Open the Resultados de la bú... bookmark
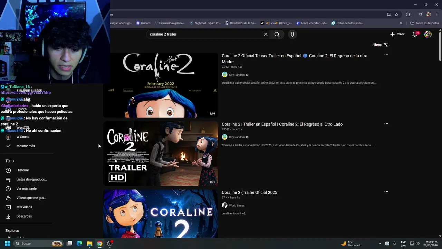 tap(241, 23)
